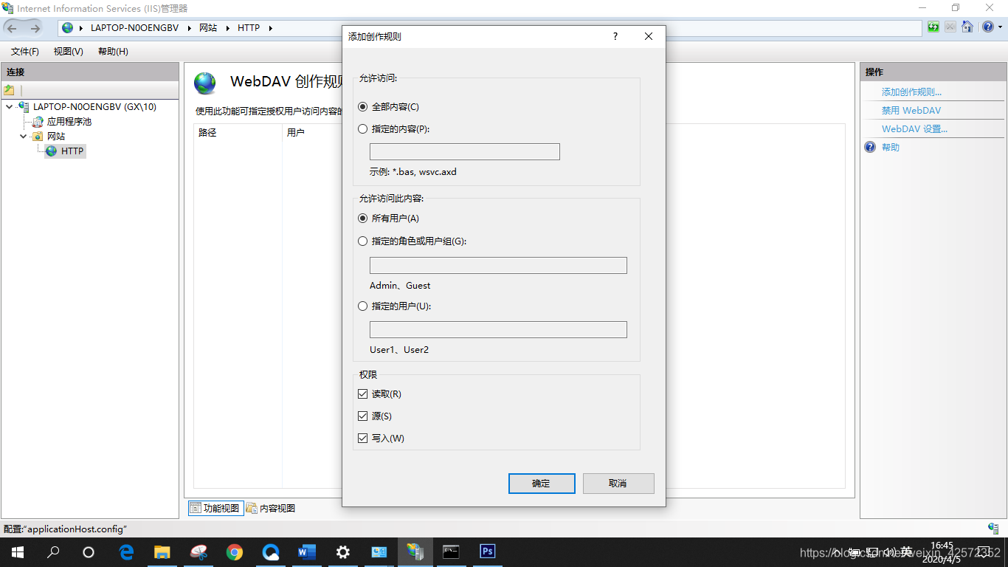The width and height of the screenshot is (1008, 567).
Task: Switch to 内容视图 tab
Action: (271, 508)
